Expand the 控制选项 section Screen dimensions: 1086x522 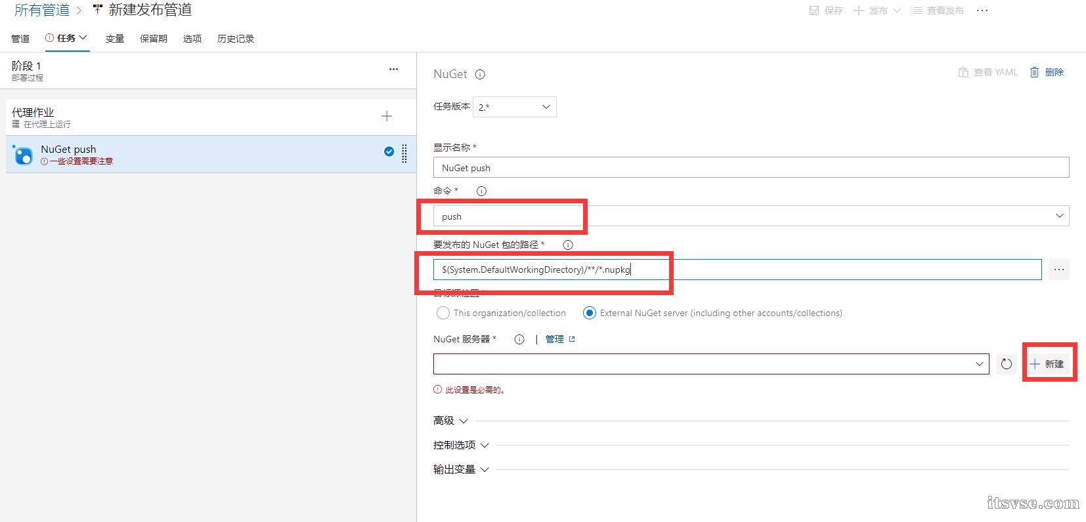point(461,445)
